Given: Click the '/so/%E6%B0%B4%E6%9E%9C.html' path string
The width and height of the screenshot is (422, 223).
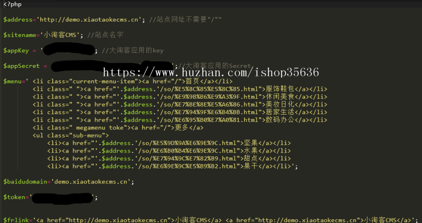Looking at the screenshot, I should click(187, 151).
